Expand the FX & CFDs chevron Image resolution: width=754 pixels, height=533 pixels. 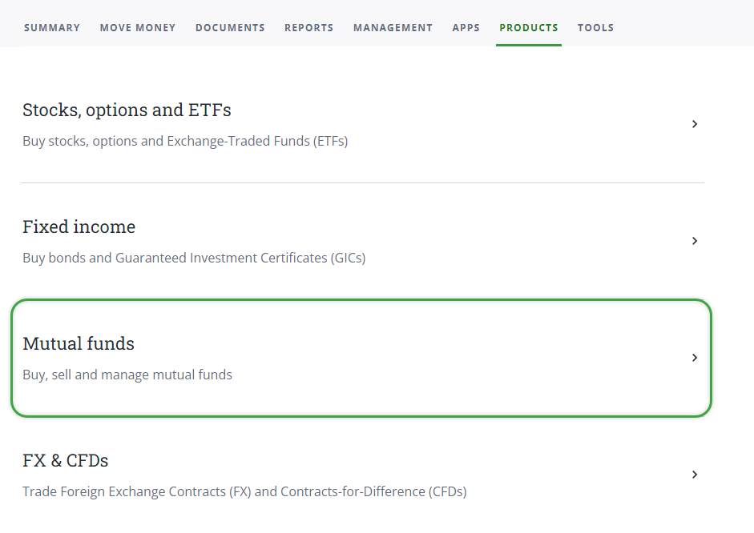click(x=695, y=474)
